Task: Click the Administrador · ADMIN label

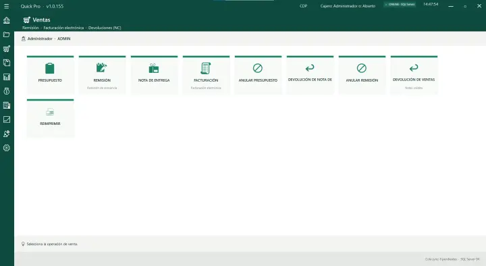Action: tap(49, 38)
